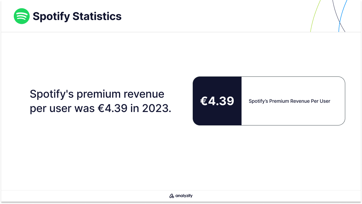Click the blue curved decorative line
The height and width of the screenshot is (204, 362).
point(343,16)
